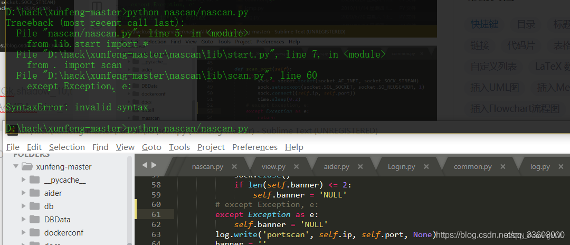Click the log.write('portscan' code line
Viewport: 570px width, 245px height.
(325, 235)
